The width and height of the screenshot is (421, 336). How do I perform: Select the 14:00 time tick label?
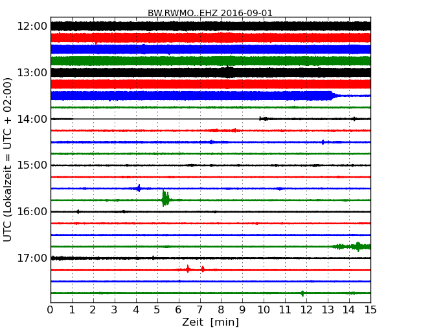[x=32, y=119]
